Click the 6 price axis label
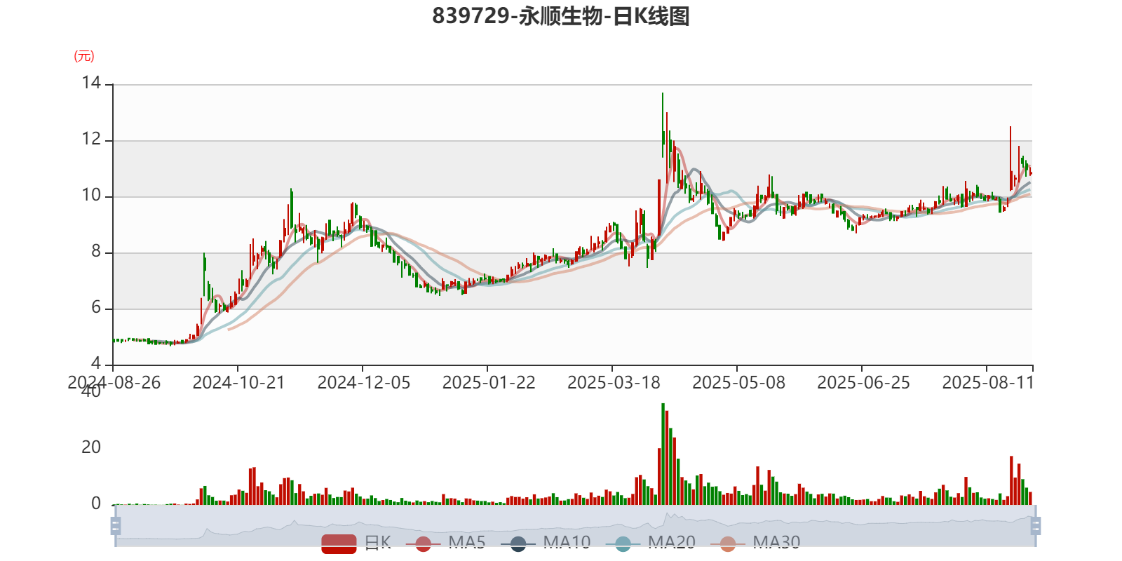The width and height of the screenshot is (1122, 561). tap(96, 308)
